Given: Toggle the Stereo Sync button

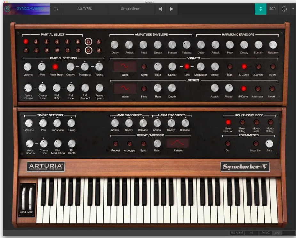Looking at the screenshot, I should [x=144, y=88].
